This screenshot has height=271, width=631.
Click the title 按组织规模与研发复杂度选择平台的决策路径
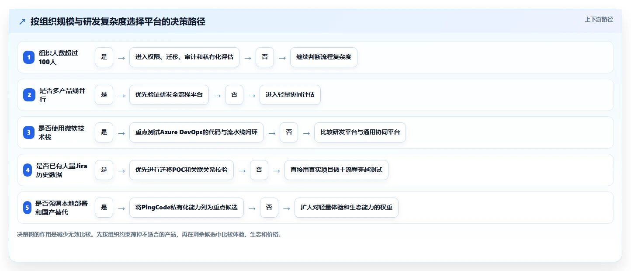tap(118, 22)
